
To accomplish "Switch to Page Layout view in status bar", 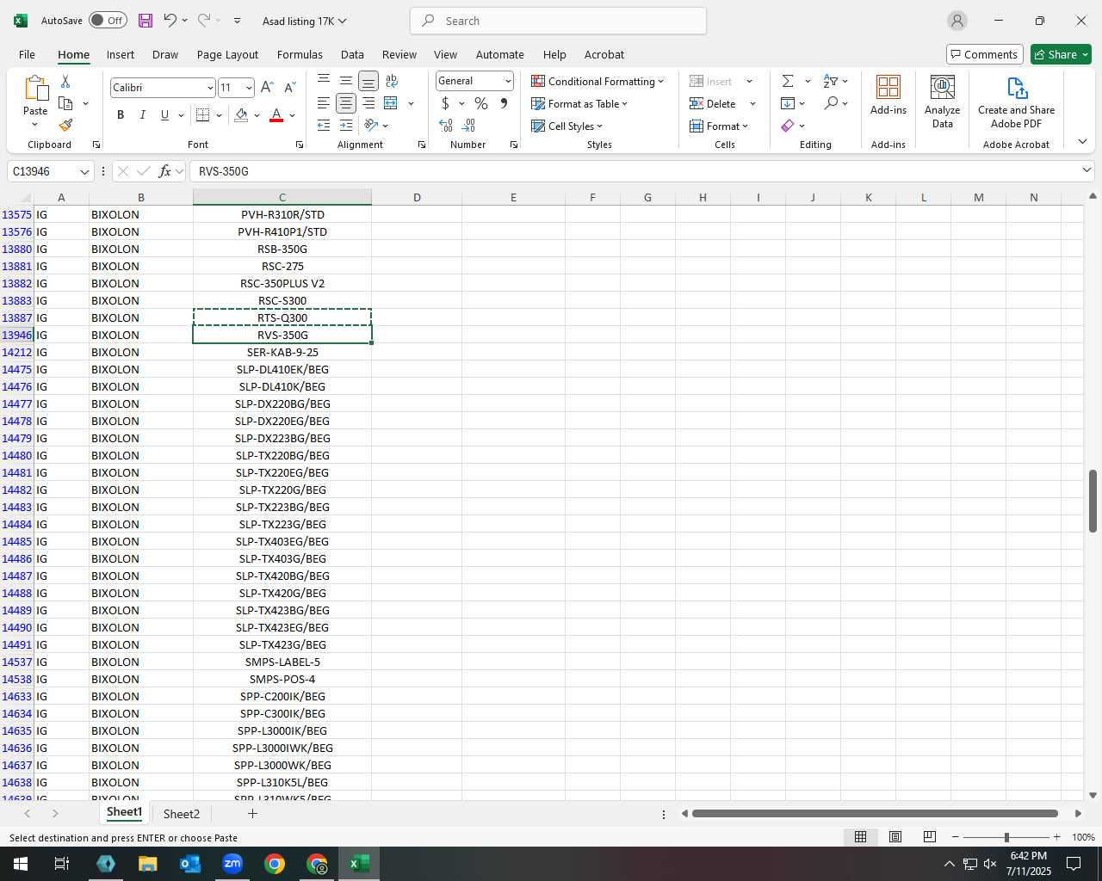I will coord(895,837).
